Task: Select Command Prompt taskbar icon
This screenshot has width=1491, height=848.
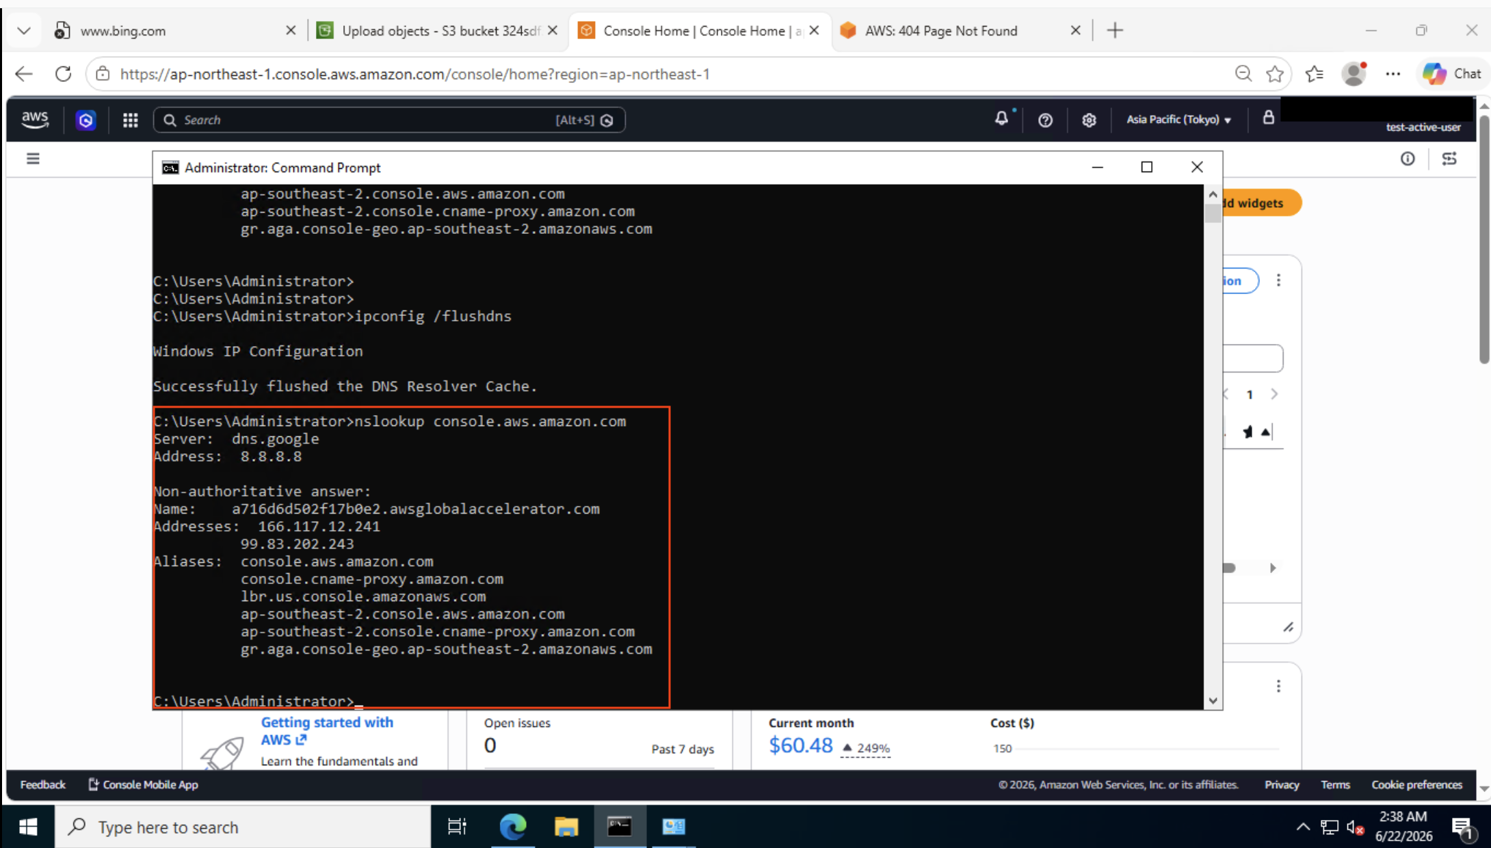Action: click(620, 827)
